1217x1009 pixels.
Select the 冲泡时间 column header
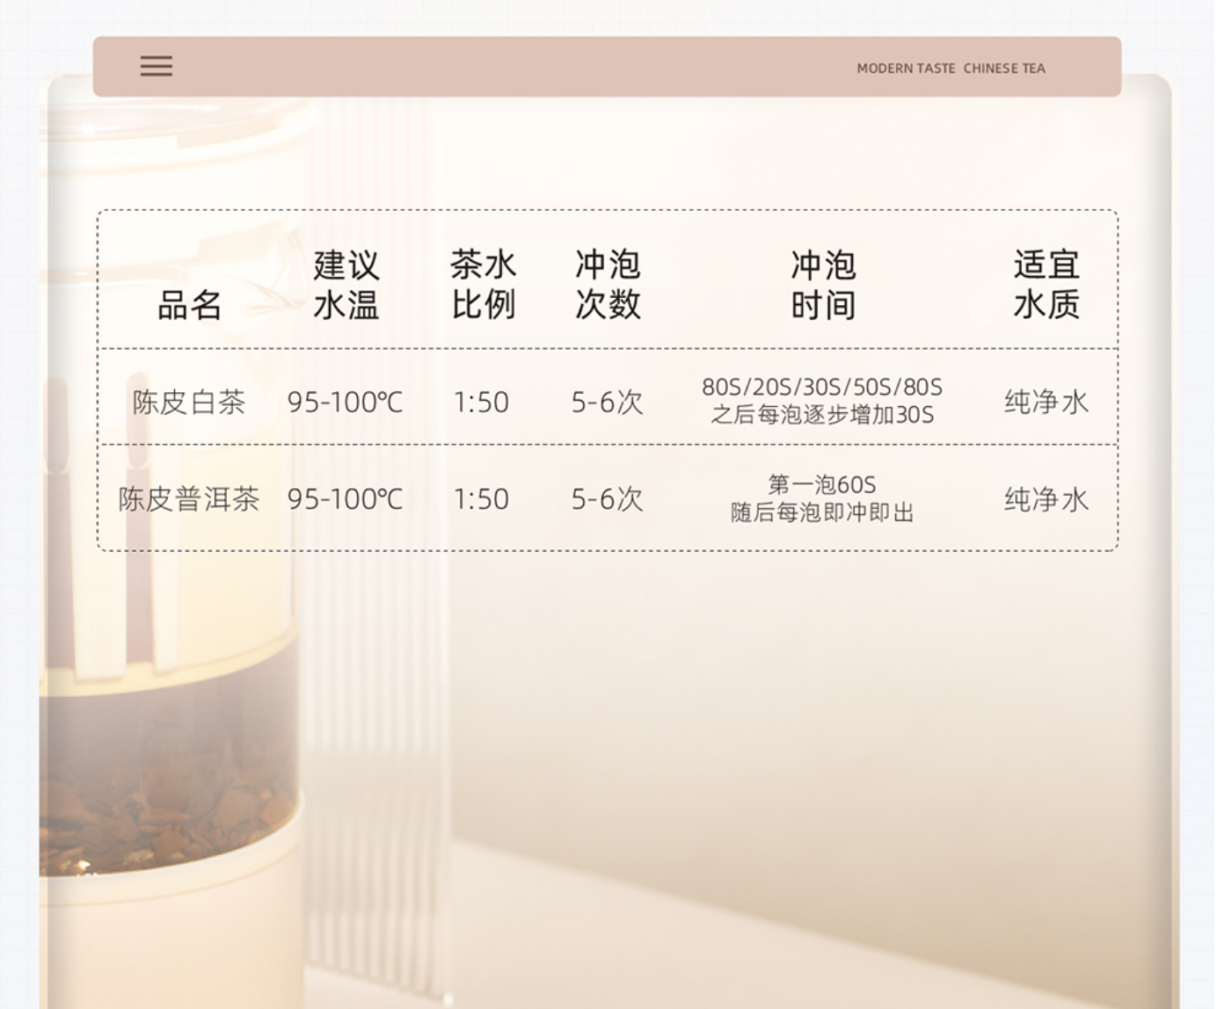pos(822,285)
